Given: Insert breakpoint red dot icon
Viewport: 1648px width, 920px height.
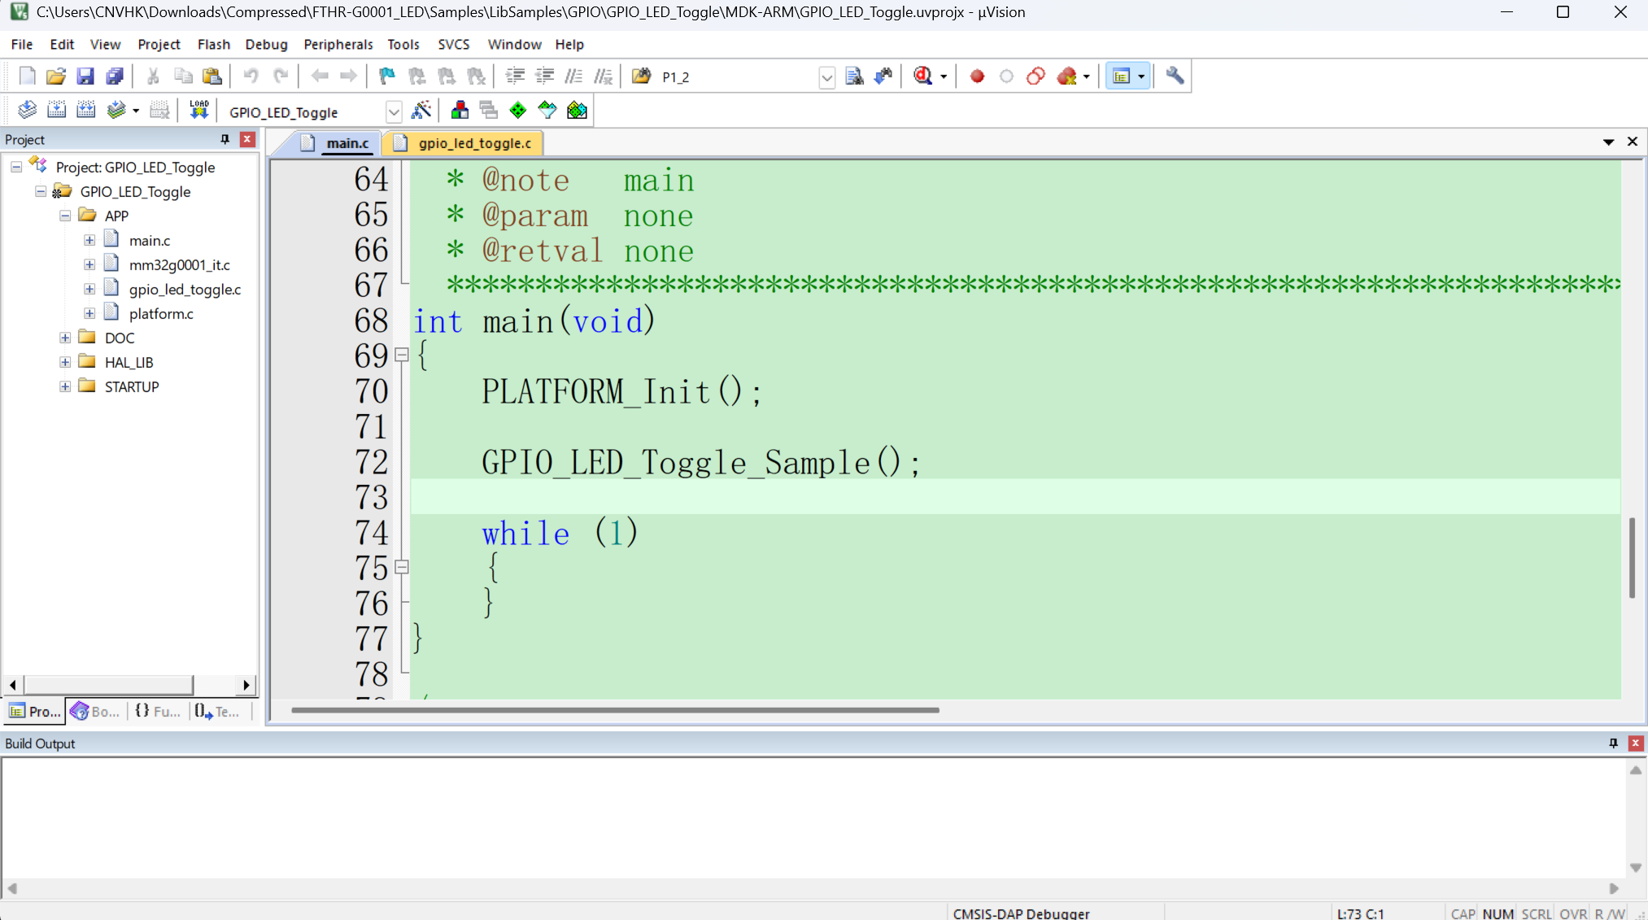Looking at the screenshot, I should [x=977, y=76].
